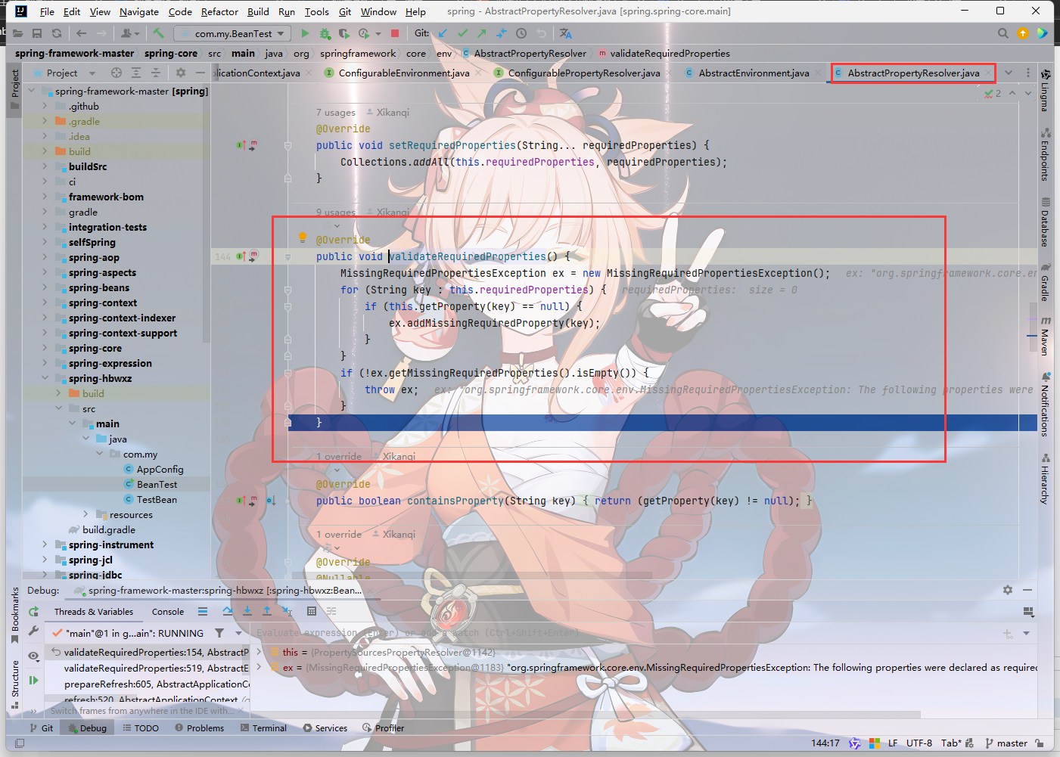Click the master branch widget
Image resolution: width=1060 pixels, height=757 pixels.
pos(1006,743)
